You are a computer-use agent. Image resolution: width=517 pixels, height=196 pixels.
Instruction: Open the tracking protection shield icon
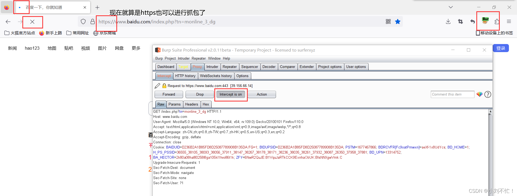tap(83, 21)
